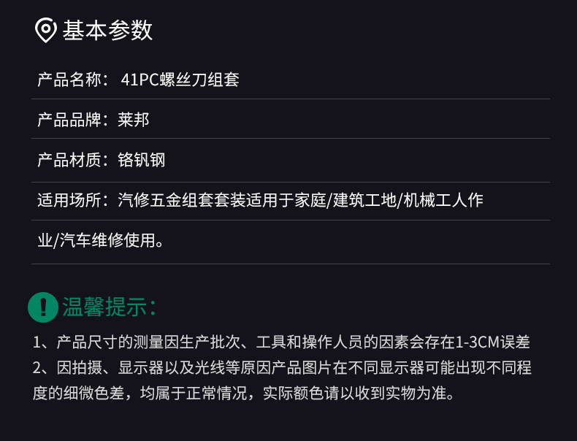Click the 度的细微色差 text
This screenshot has height=441, width=577.
[x=77, y=394]
